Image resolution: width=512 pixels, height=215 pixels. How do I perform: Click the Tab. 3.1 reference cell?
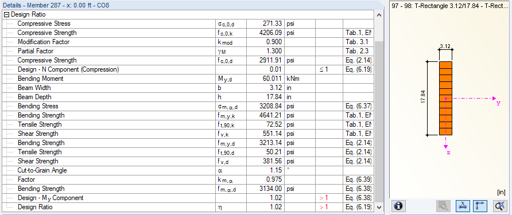pyautogui.click(x=358, y=42)
